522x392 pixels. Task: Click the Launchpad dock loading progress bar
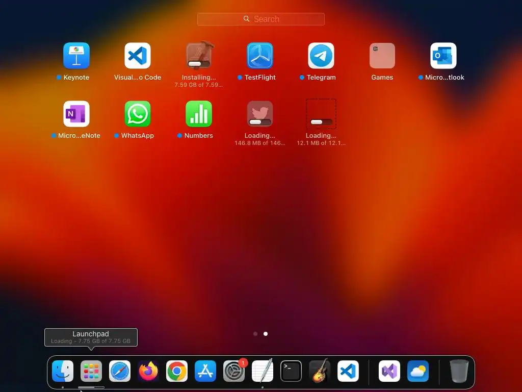pos(91,387)
